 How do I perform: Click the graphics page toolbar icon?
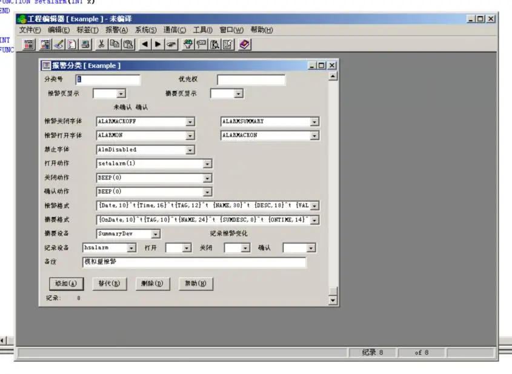pyautogui.click(x=45, y=44)
